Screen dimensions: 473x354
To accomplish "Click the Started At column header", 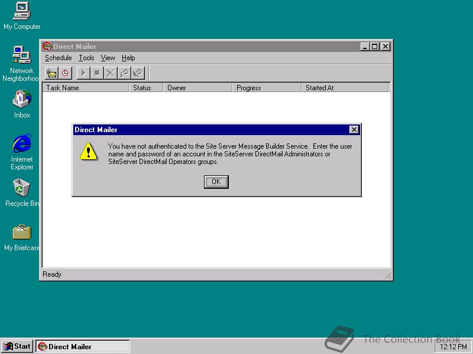I will pyautogui.click(x=345, y=87).
